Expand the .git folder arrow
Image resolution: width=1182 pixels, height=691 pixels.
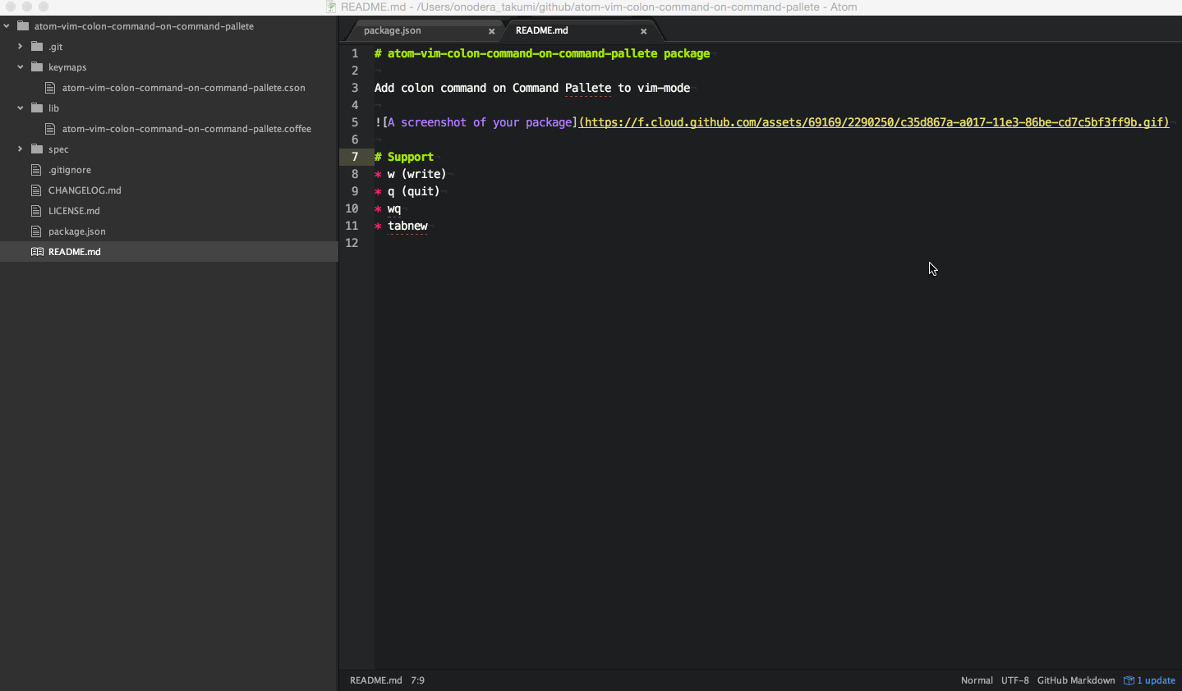(21, 47)
